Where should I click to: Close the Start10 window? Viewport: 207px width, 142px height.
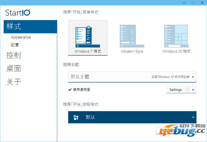pyautogui.click(x=202, y=3)
